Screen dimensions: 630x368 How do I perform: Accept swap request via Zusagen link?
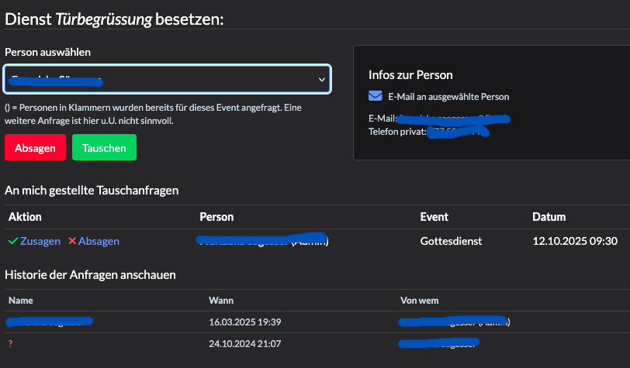tap(40, 241)
